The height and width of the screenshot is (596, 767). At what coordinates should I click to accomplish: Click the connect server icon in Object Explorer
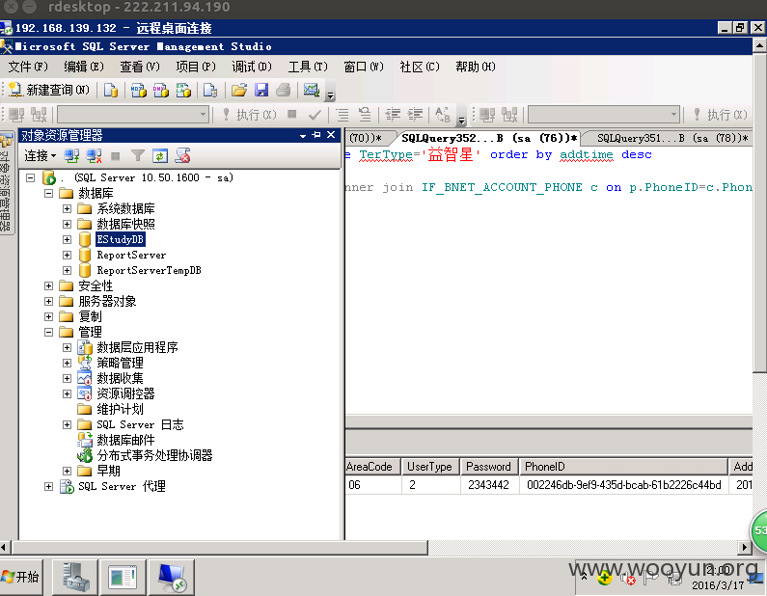(71, 156)
